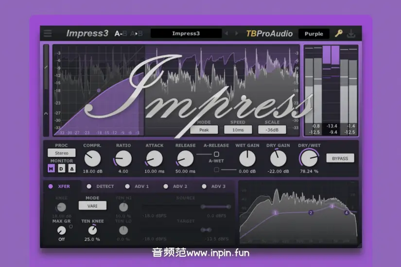The height and width of the screenshot is (267, 401).
Task: Click the ATTACK knob
Action: coord(154,158)
